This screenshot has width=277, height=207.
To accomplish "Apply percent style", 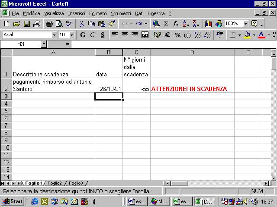I will click(x=177, y=34).
